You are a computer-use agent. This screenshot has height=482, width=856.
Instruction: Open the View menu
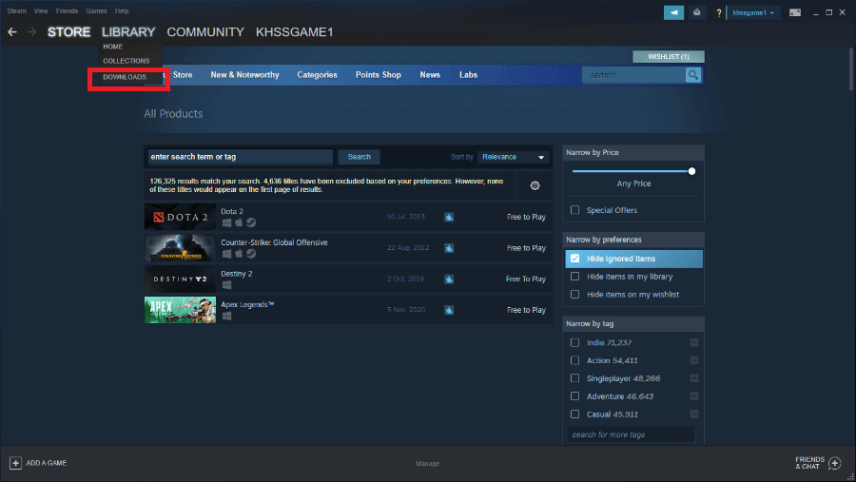pyautogui.click(x=41, y=10)
